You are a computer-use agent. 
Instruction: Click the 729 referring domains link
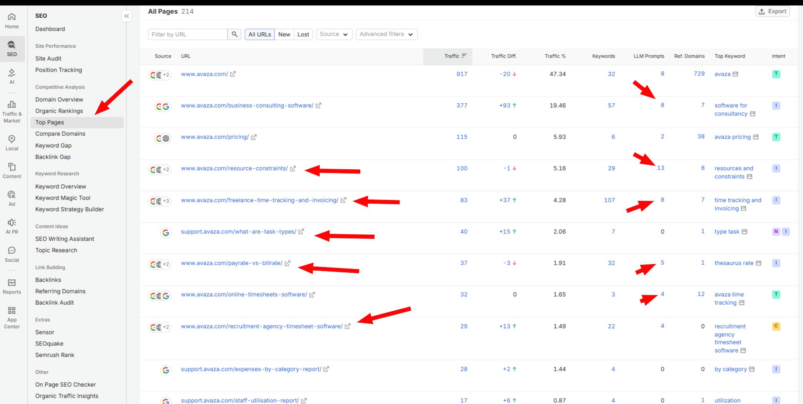(699, 74)
